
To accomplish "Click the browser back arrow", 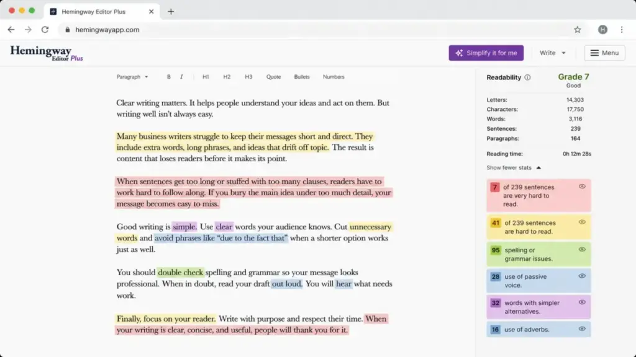I will 11,30.
